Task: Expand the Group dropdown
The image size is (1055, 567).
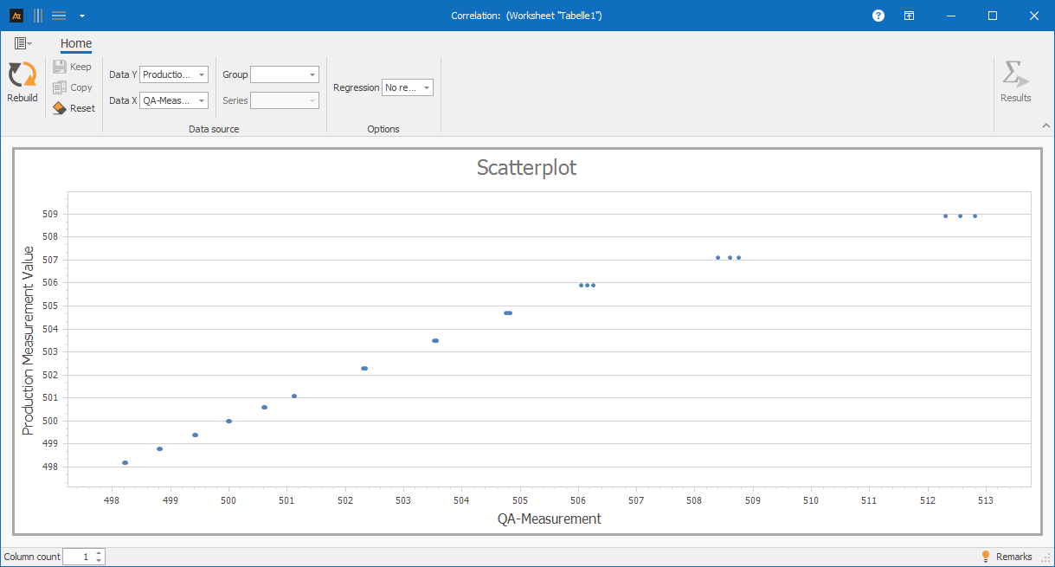Action: (x=312, y=75)
